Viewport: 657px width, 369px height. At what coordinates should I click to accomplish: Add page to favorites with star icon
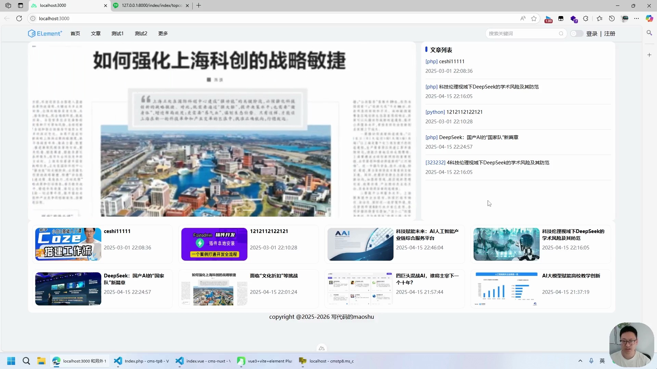534,18
